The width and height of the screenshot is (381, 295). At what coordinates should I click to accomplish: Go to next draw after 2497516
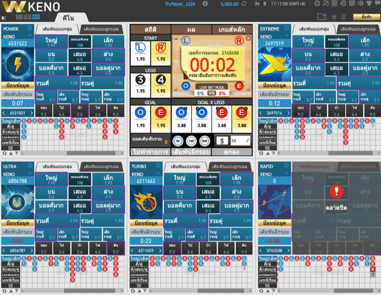pos(288,113)
